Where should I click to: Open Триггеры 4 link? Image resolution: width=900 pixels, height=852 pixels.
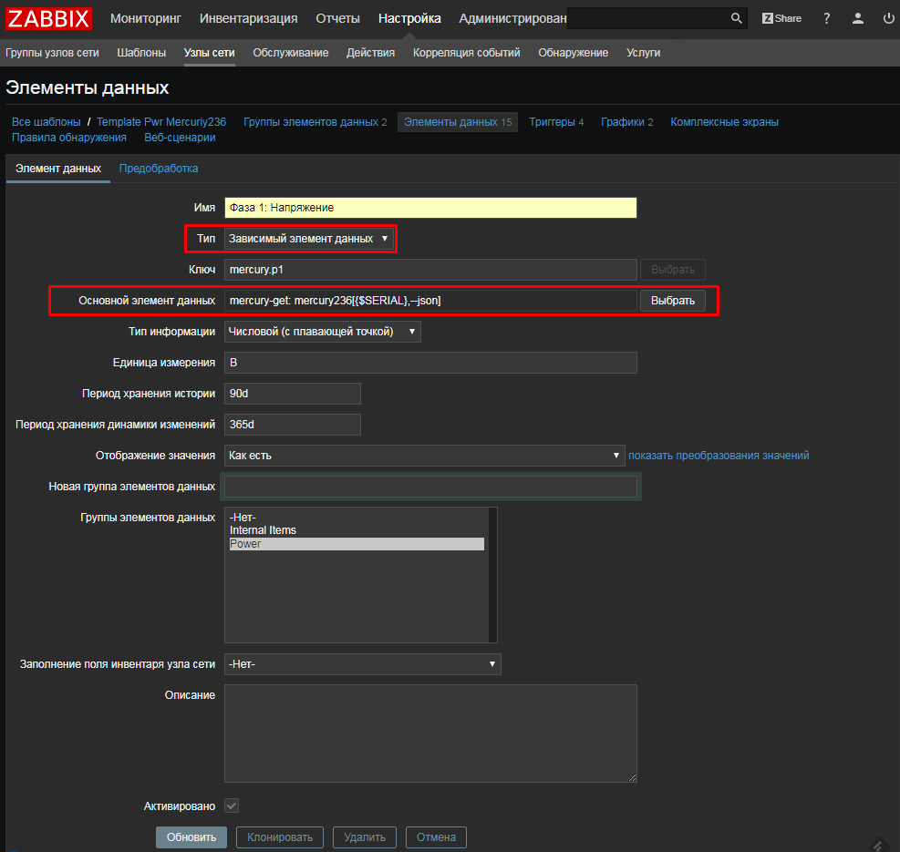coord(556,122)
